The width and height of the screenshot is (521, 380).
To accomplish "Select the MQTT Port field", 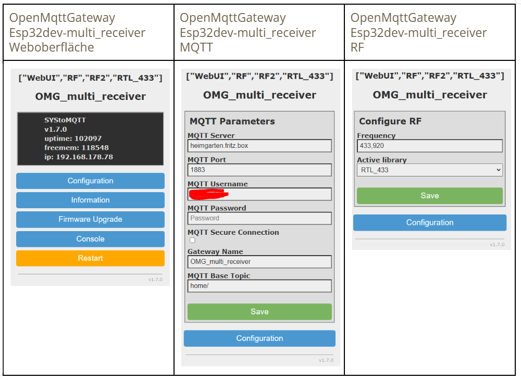I will point(259,170).
